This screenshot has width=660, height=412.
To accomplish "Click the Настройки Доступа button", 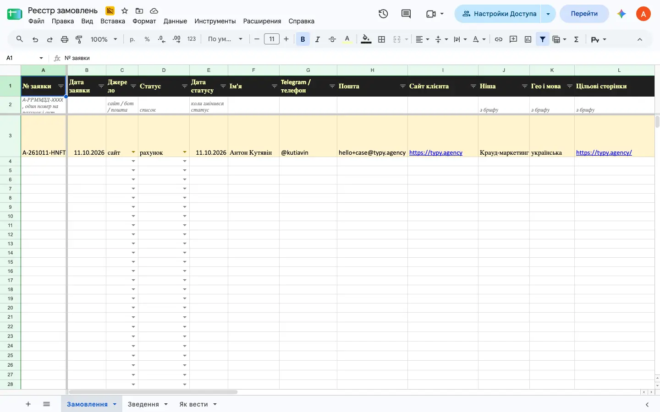I will [498, 14].
